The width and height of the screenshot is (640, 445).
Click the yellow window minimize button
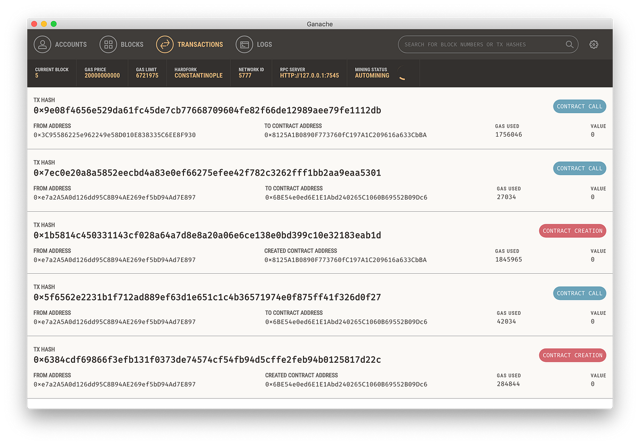44,24
